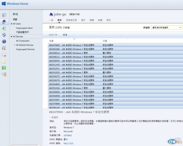Click the 核准 approve button
This screenshot has width=183, height=146.
pyautogui.click(x=65, y=35)
